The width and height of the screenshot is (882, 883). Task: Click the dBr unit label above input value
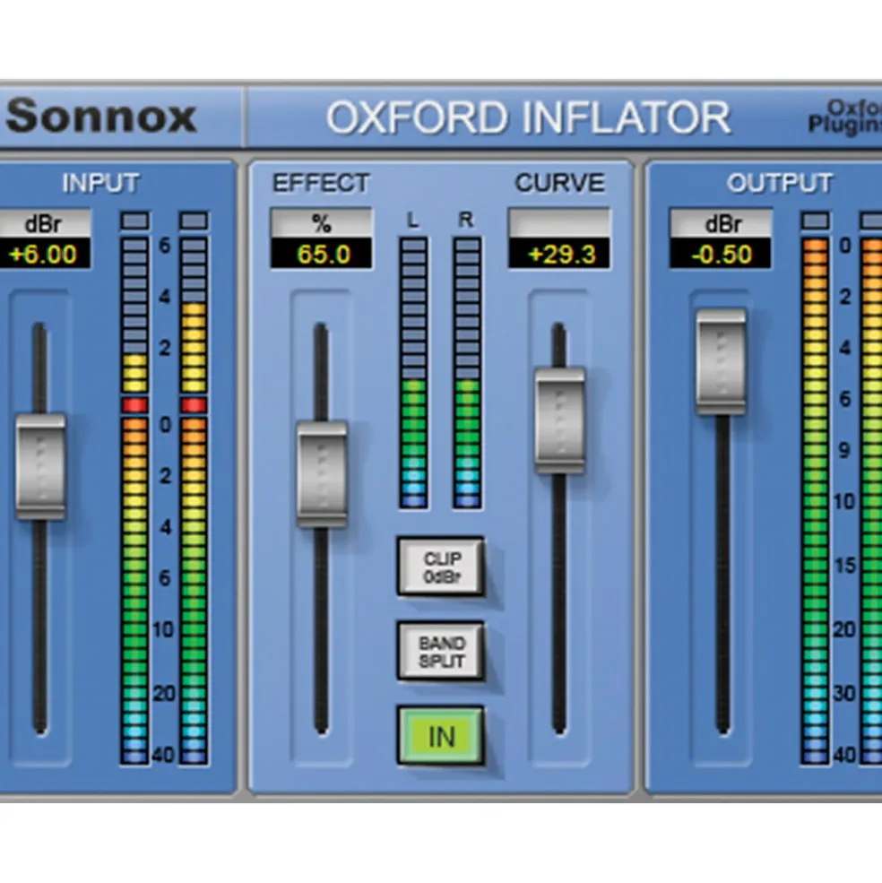pos(43,224)
